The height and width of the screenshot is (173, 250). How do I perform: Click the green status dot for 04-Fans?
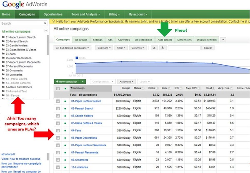[65, 131]
